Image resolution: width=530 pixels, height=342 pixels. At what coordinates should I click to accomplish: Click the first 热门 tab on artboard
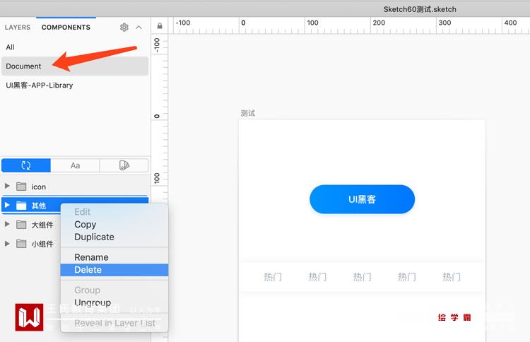(273, 277)
